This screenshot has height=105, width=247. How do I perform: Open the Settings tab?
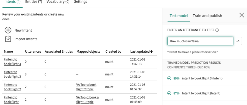pyautogui.click(x=80, y=2)
